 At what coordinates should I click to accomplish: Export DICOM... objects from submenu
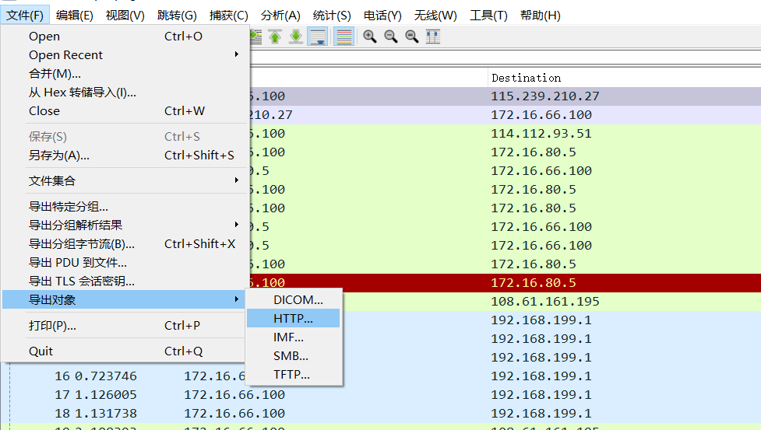(x=294, y=299)
